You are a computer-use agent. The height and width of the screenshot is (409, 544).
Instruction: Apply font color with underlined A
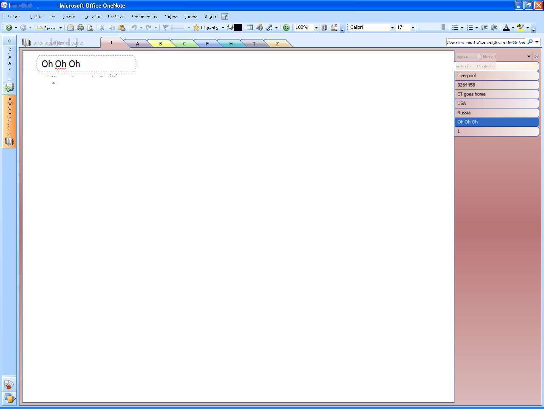[x=506, y=28]
